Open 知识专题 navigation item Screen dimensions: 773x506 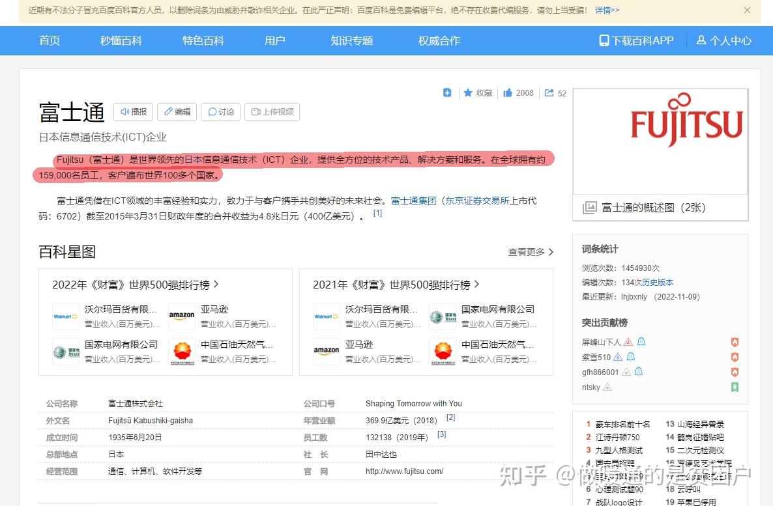click(x=351, y=40)
